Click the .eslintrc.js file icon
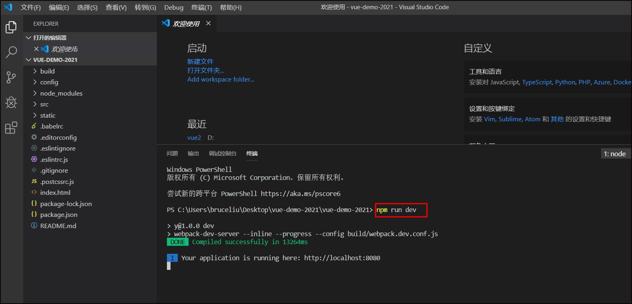This screenshot has height=304, width=632. click(x=34, y=159)
